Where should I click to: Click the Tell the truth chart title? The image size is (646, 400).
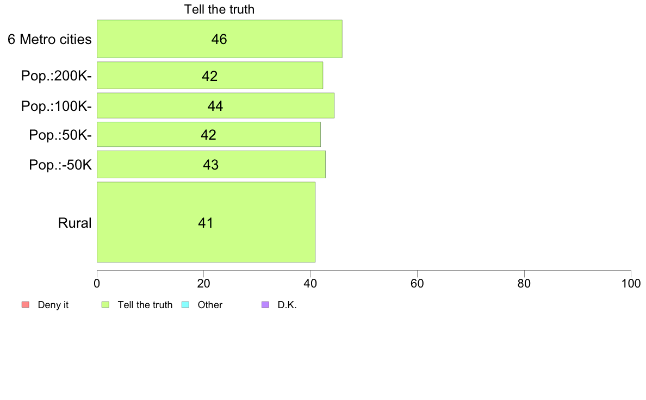219,9
